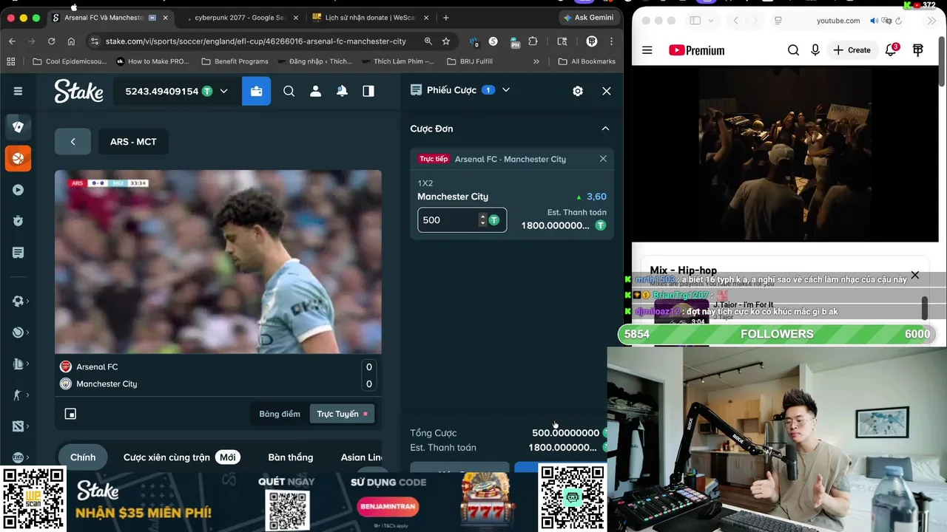The width and height of the screenshot is (947, 532).
Task: Select the orange sports basketball sidebar icon
Action: (x=18, y=158)
